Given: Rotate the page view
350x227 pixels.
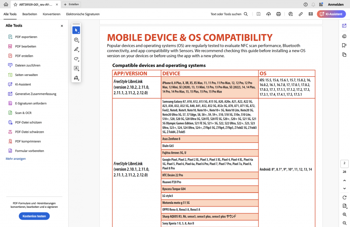Looking at the screenshot, I should 344,197.
